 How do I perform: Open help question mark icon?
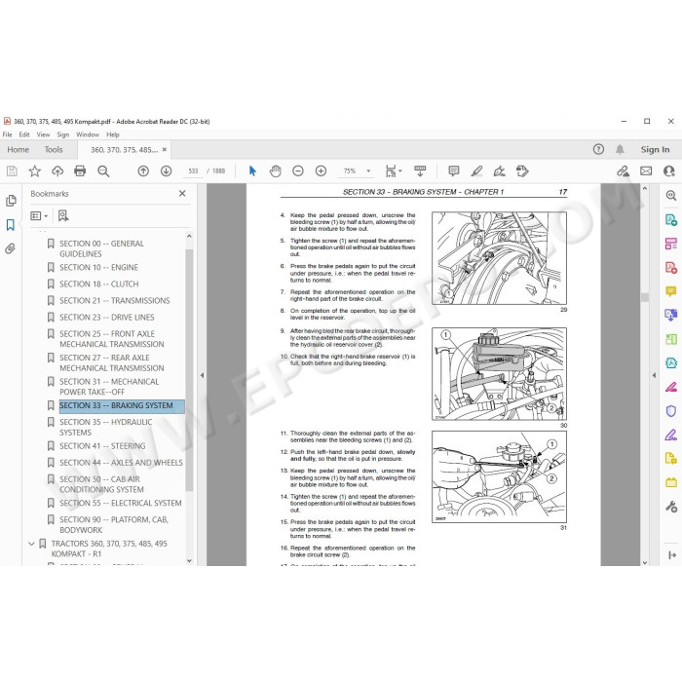598,150
